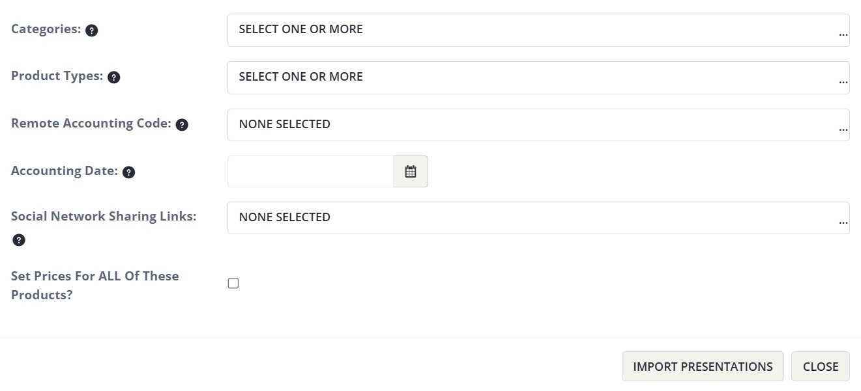The image size is (861, 391).
Task: Open the Accounting Date calendar picker
Action: pos(411,171)
